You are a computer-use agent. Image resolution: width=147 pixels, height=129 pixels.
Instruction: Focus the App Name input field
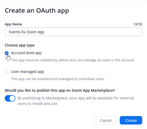pyautogui.click(x=73, y=32)
